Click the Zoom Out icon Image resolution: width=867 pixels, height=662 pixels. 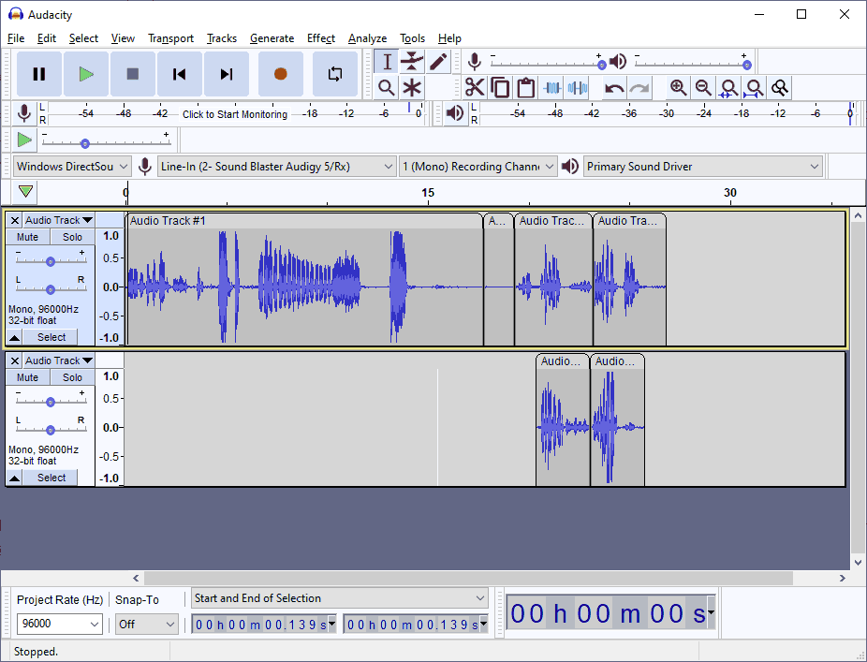click(703, 87)
